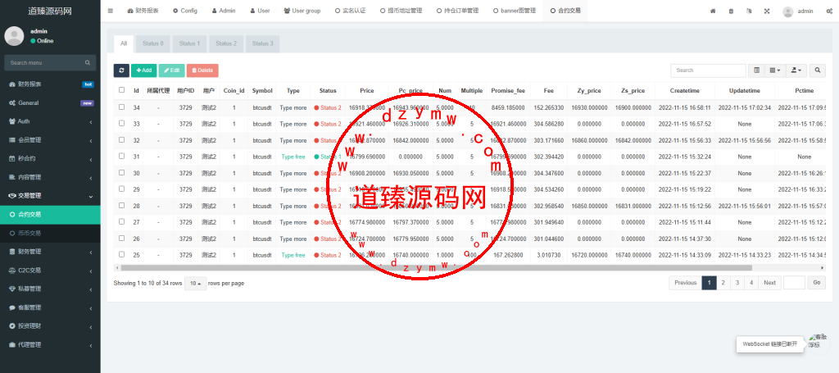Check the checkbox for row Id 31
Screen dimensions: 839x373
click(x=121, y=157)
